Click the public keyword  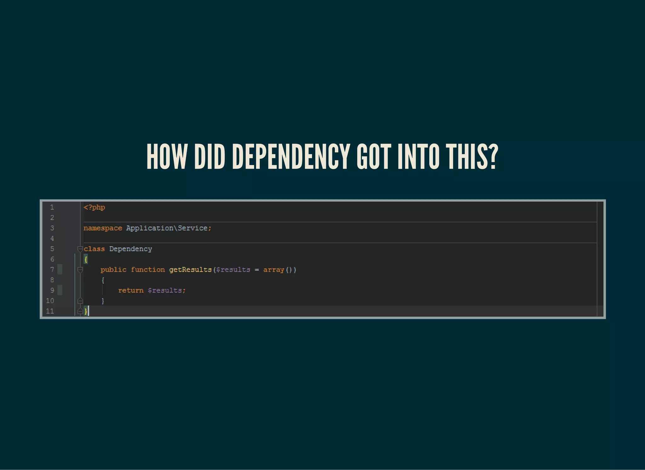tap(113, 270)
